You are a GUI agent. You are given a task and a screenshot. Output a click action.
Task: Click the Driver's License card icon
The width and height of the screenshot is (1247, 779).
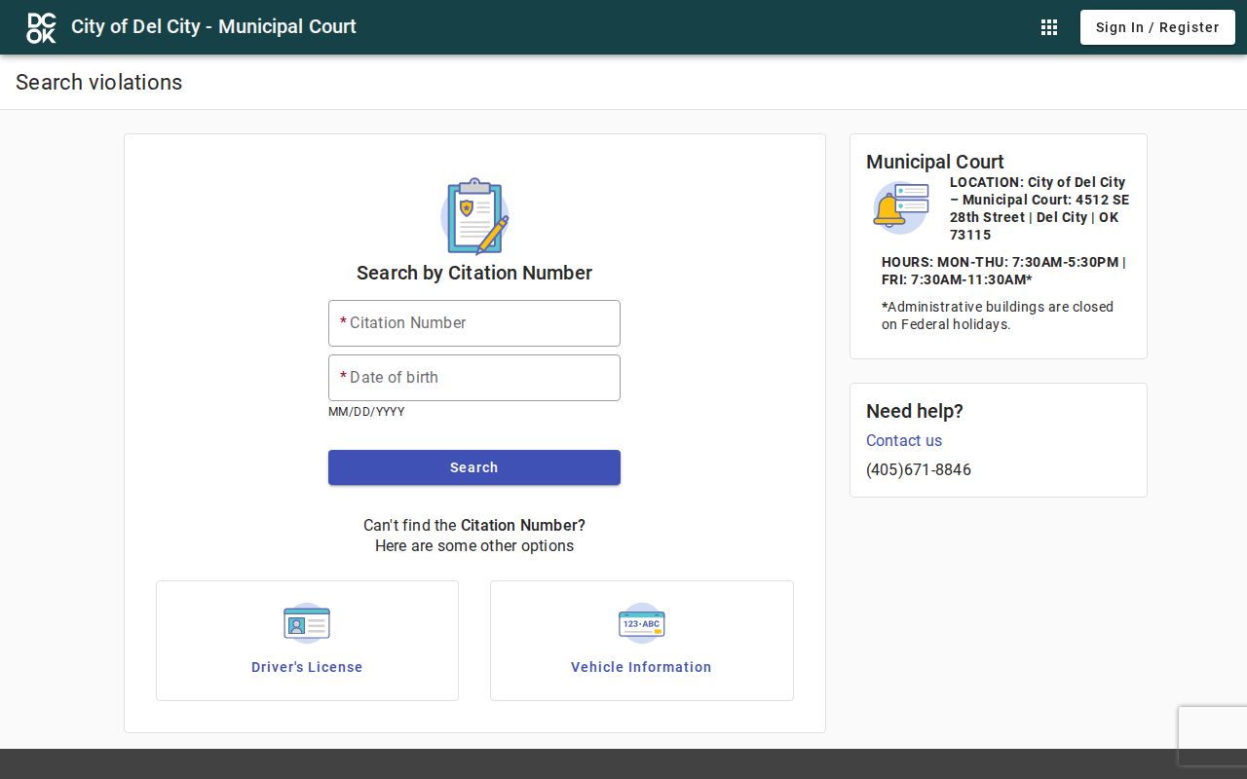pos(307,623)
